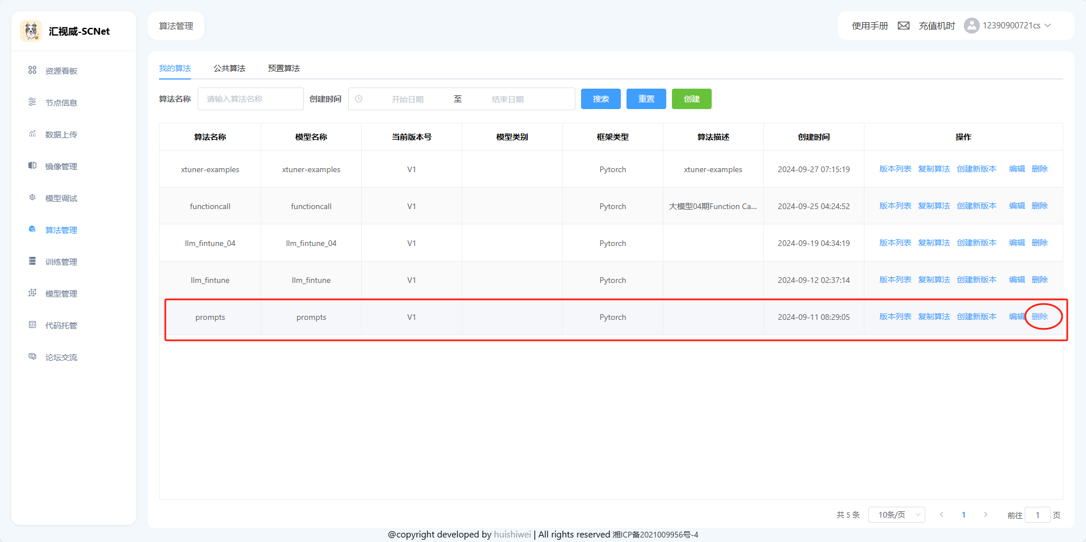This screenshot has width=1086, height=542.
Task: Open the 开始日期 date picker
Action: click(407, 99)
